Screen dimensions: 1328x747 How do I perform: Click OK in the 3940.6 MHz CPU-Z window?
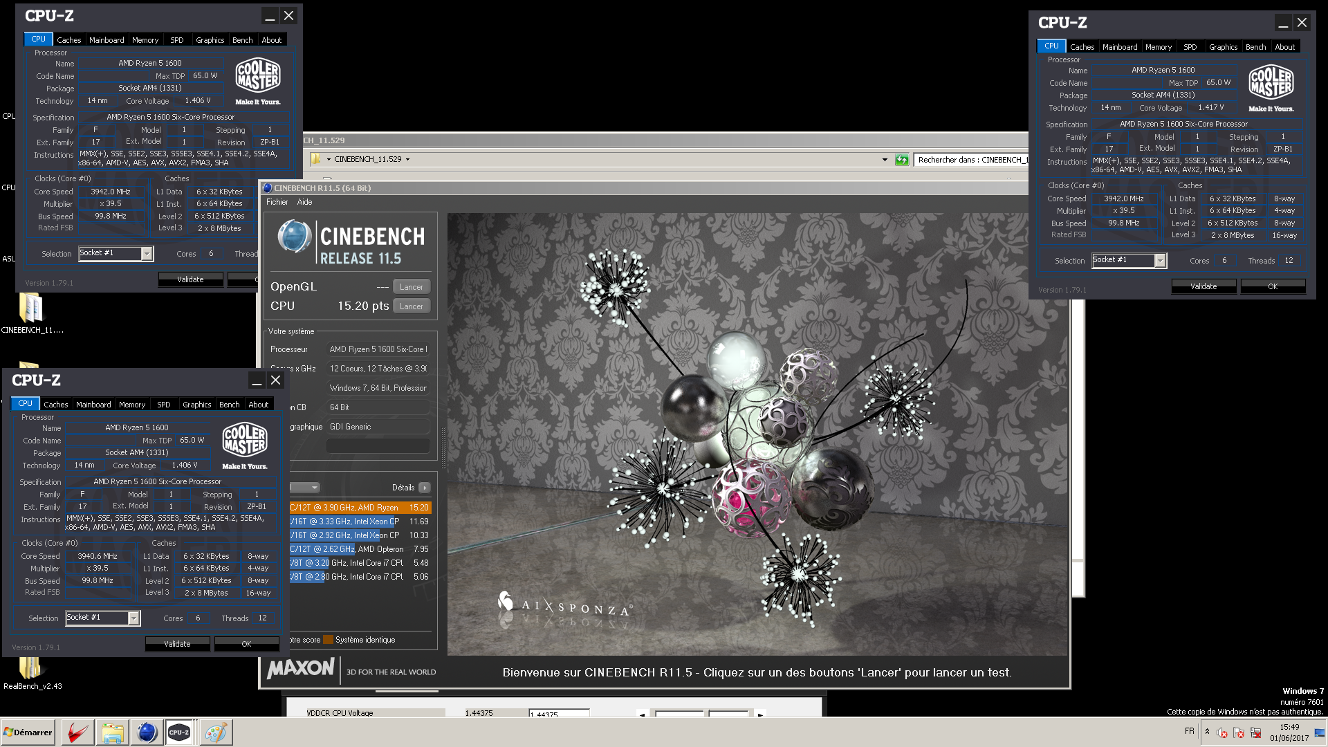pos(246,644)
